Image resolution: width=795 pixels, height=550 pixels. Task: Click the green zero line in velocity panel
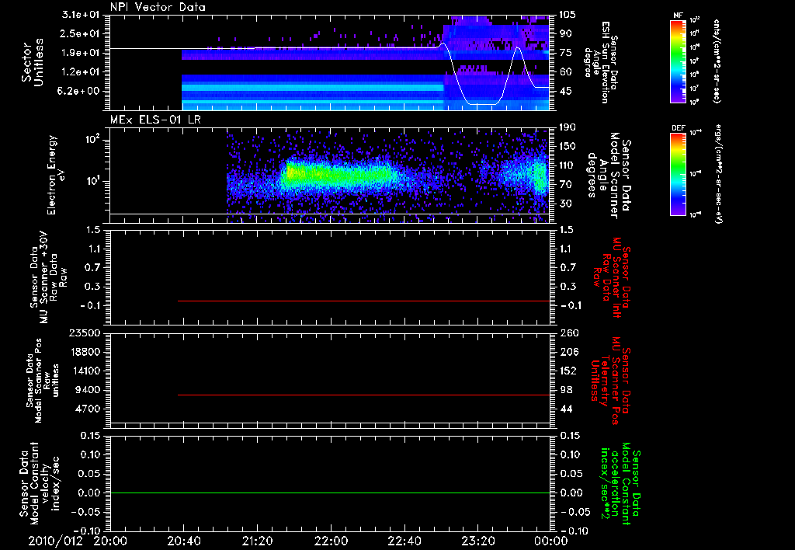(x=330, y=493)
